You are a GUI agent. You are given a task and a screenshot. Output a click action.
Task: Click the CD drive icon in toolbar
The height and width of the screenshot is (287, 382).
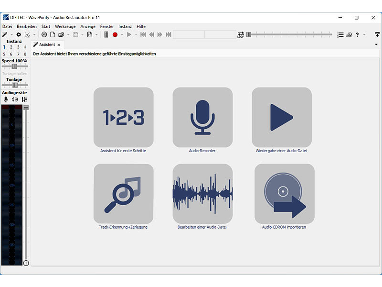click(349, 34)
